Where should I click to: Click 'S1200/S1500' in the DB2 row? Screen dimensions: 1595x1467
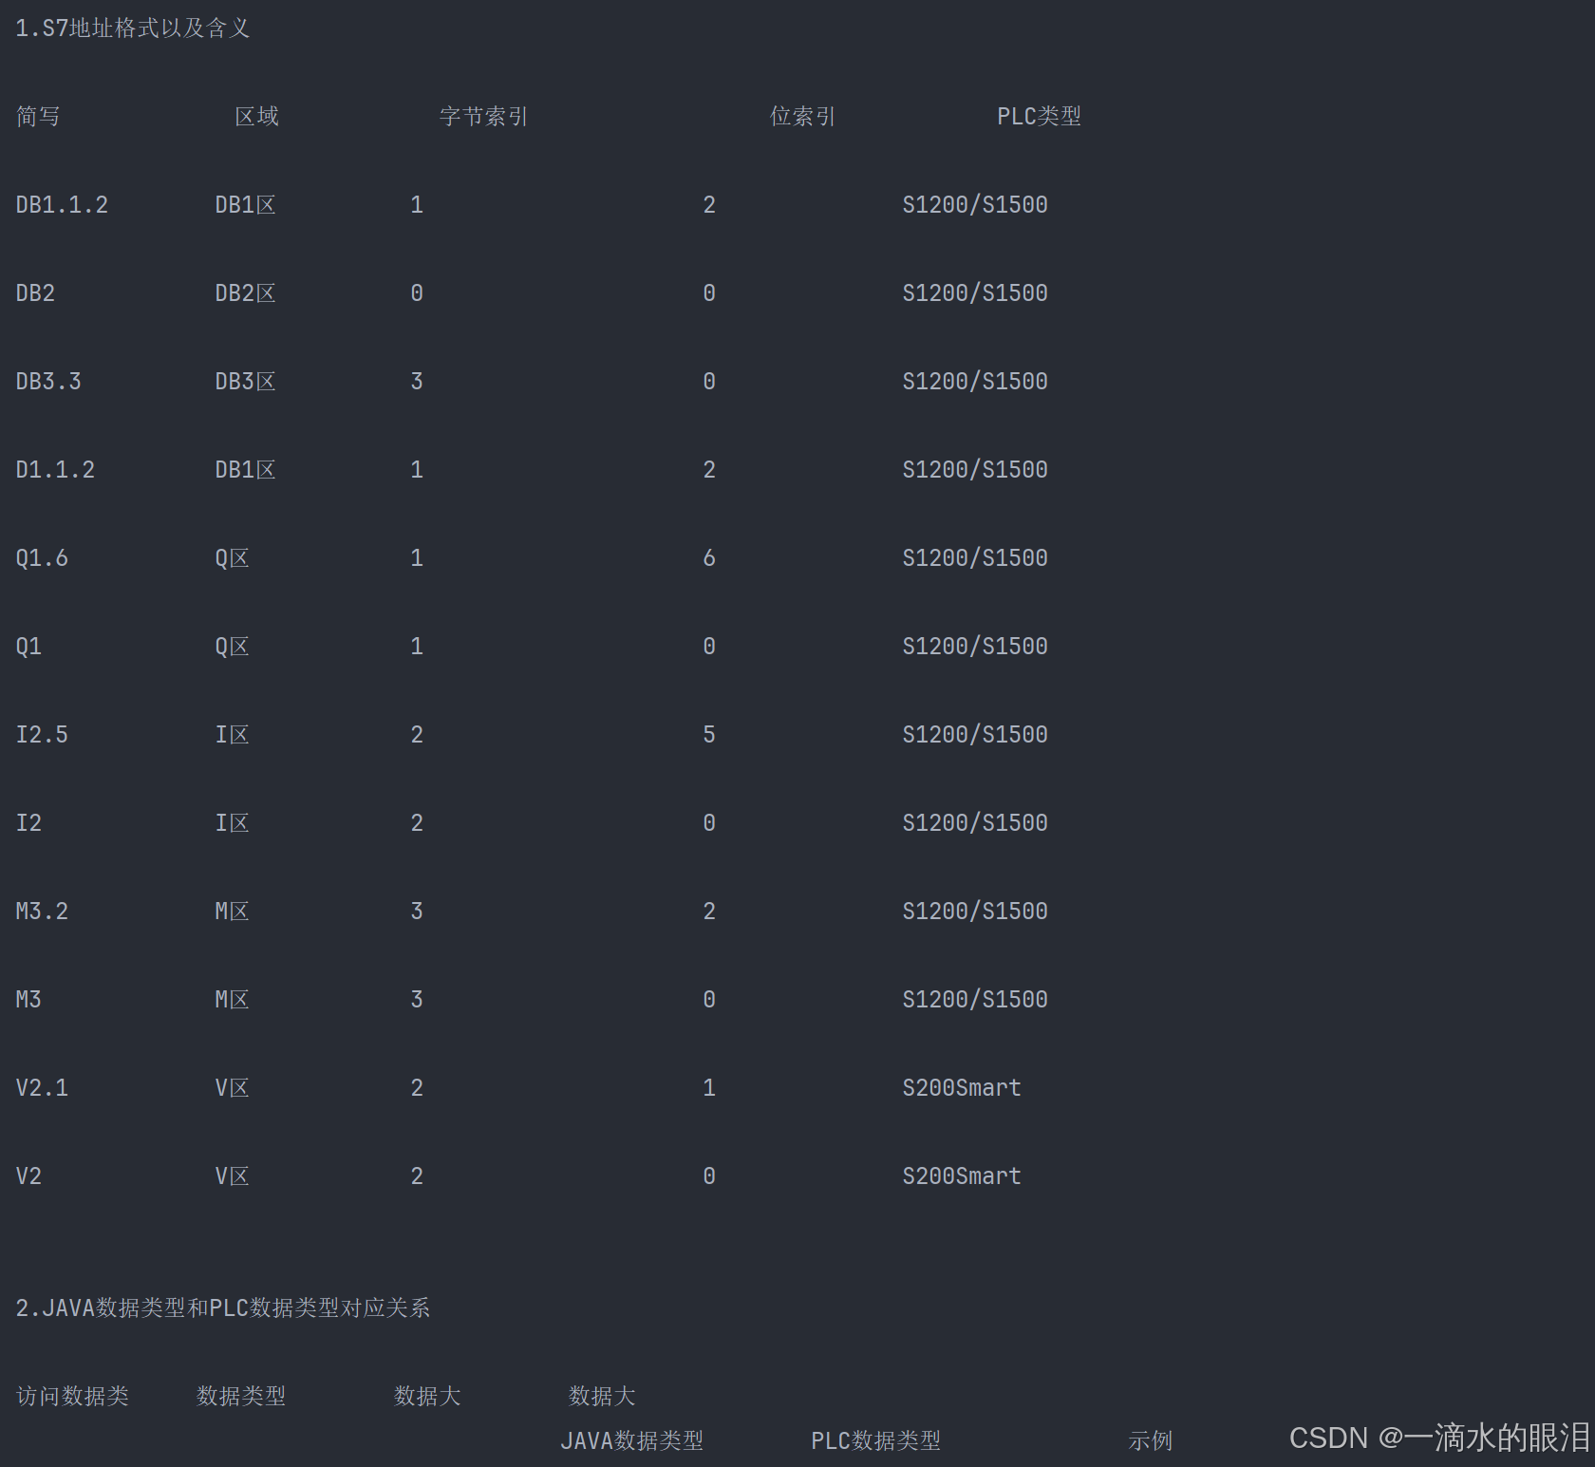(x=975, y=293)
